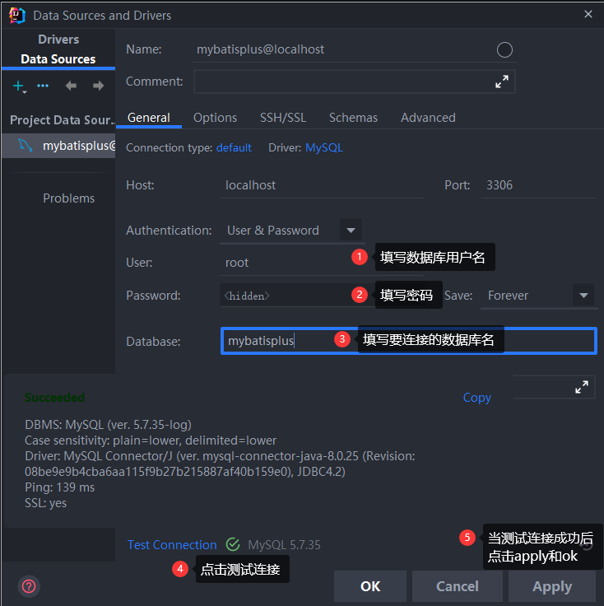Select the General tab
The image size is (604, 606).
[x=149, y=118]
